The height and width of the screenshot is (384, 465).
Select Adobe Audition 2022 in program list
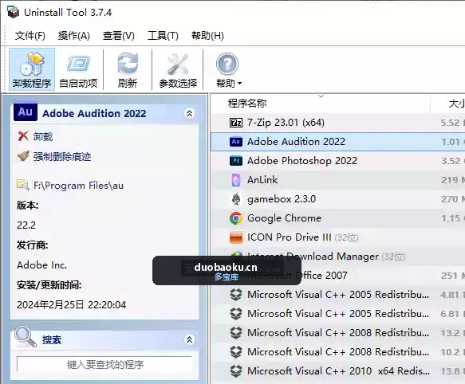337,142
